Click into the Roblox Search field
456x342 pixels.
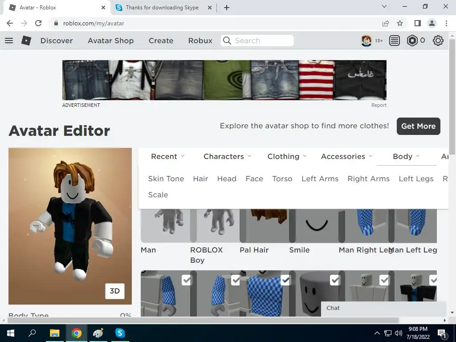click(257, 41)
